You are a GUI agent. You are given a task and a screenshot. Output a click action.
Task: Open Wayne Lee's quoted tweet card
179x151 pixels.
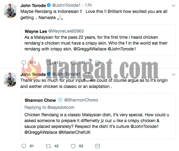coord(98,40)
